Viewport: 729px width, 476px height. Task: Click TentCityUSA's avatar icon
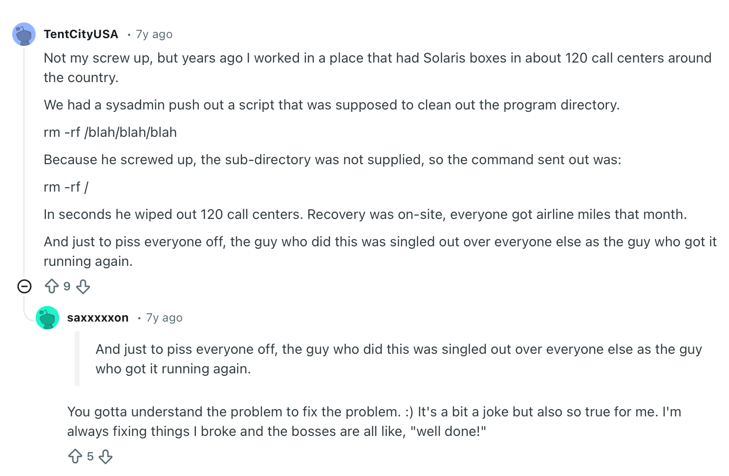point(24,34)
